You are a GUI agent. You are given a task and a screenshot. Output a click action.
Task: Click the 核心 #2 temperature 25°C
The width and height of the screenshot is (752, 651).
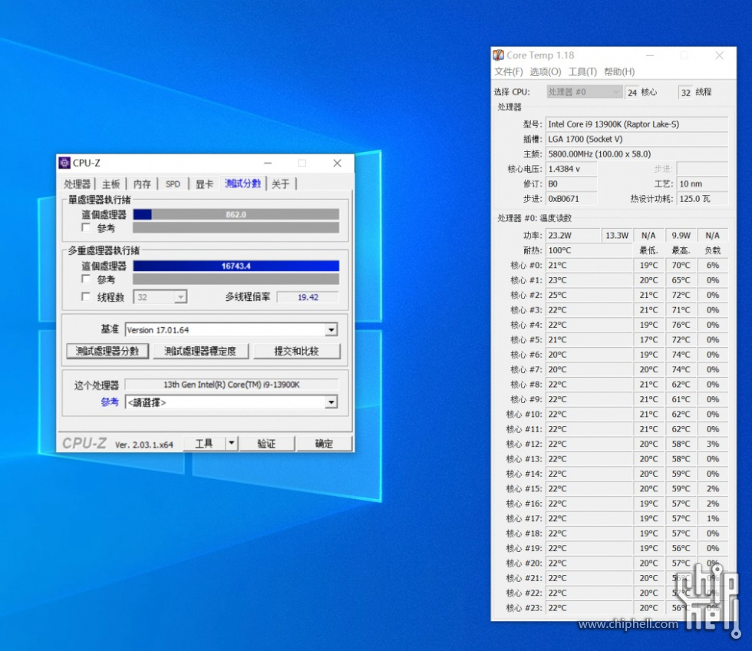point(589,295)
